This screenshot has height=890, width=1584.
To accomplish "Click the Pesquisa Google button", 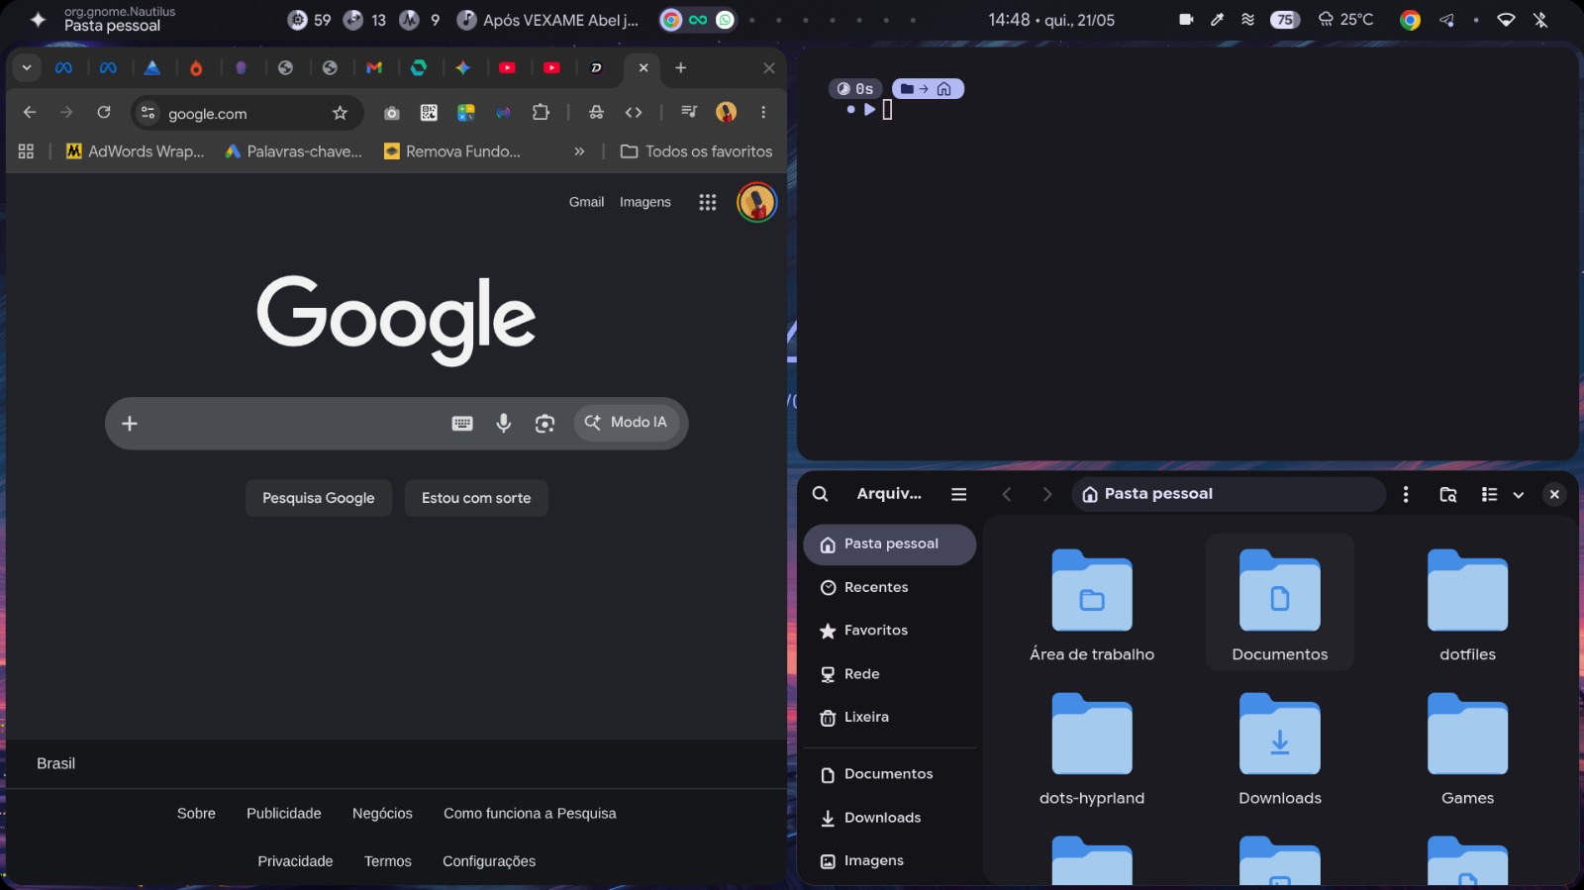I will tap(319, 498).
